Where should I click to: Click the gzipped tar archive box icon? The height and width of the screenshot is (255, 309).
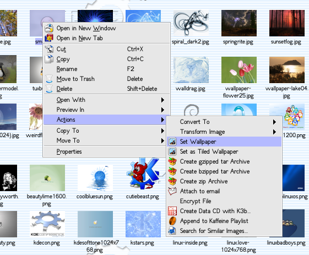click(x=172, y=161)
